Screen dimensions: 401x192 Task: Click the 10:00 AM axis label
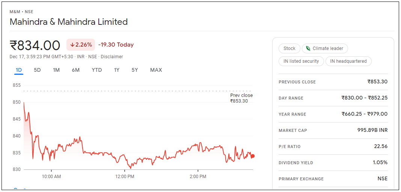pyautogui.click(x=51, y=176)
